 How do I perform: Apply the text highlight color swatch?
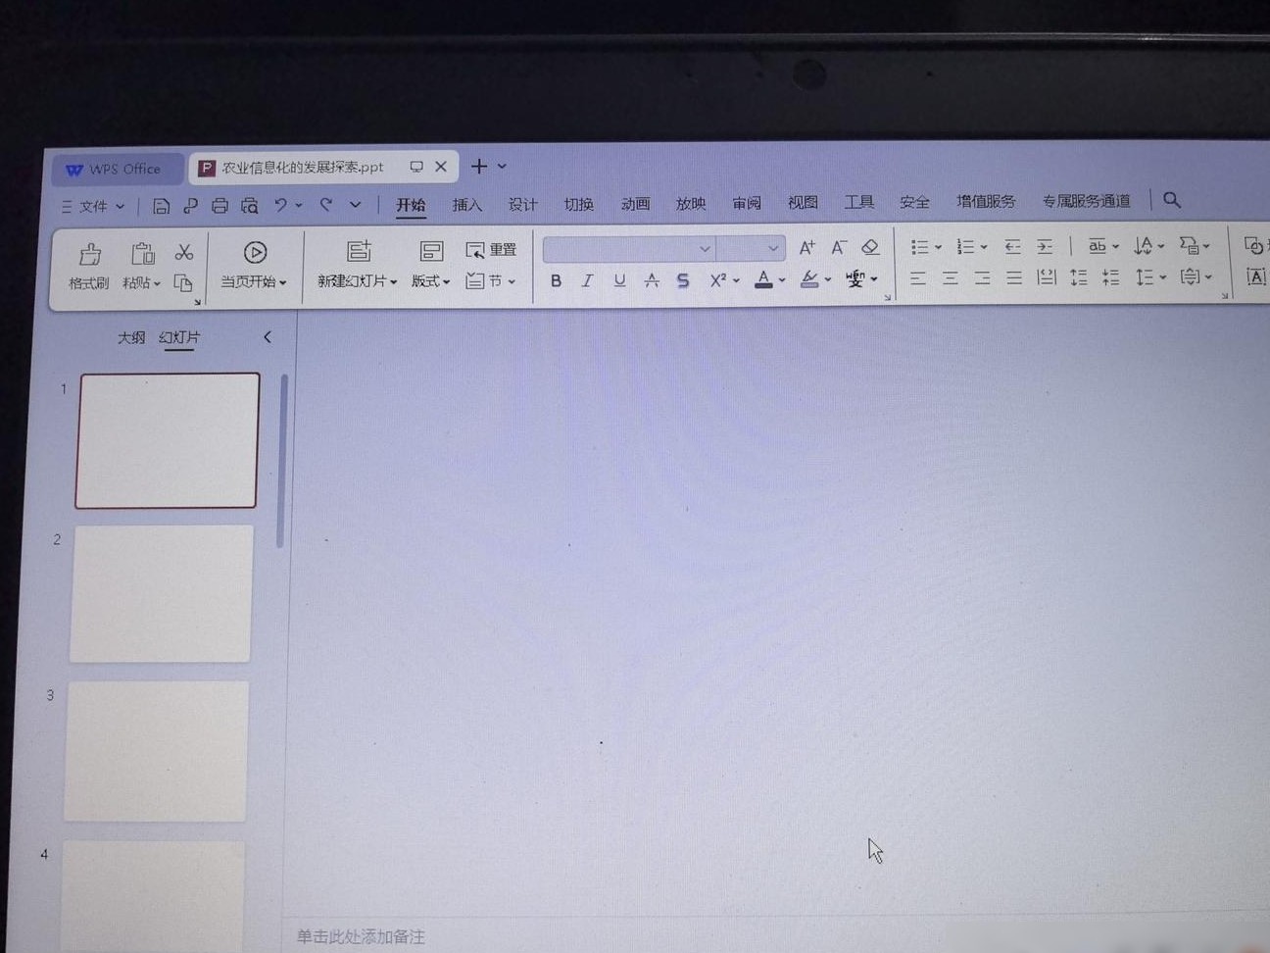pos(809,280)
